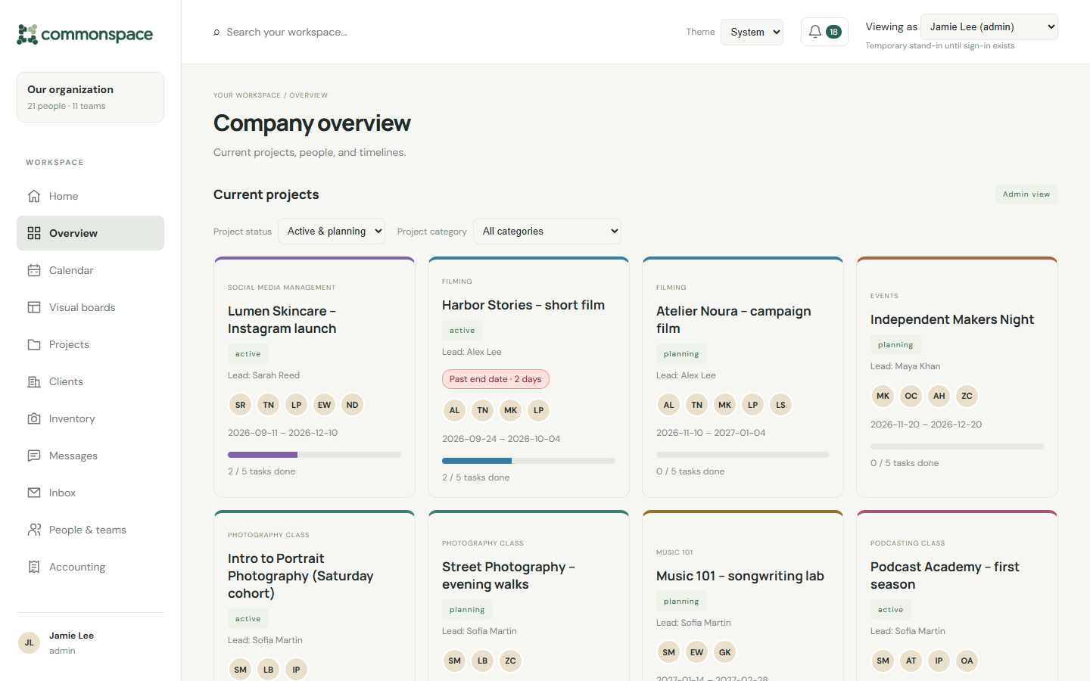Click the Admin view badge
1090x681 pixels.
1026,194
